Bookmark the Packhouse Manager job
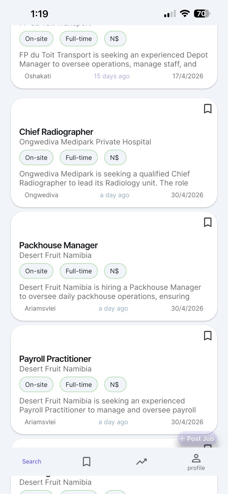228x494 pixels. tap(207, 222)
